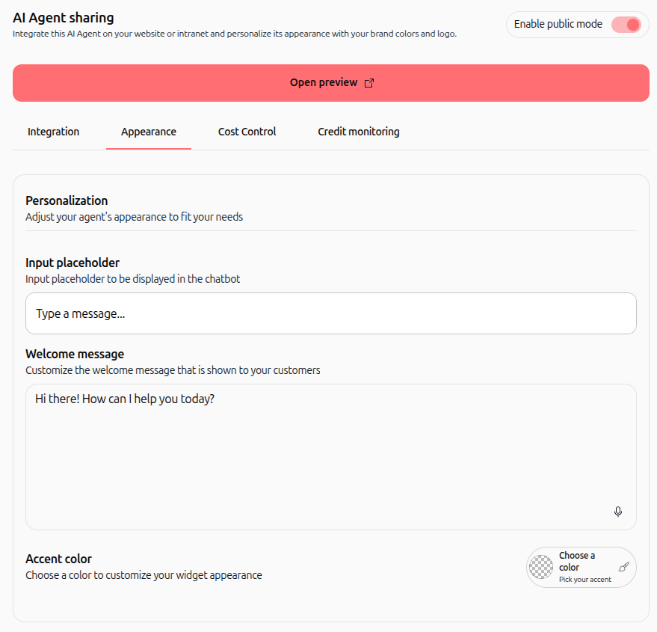Click the Pick your accent subtext

pyautogui.click(x=585, y=579)
